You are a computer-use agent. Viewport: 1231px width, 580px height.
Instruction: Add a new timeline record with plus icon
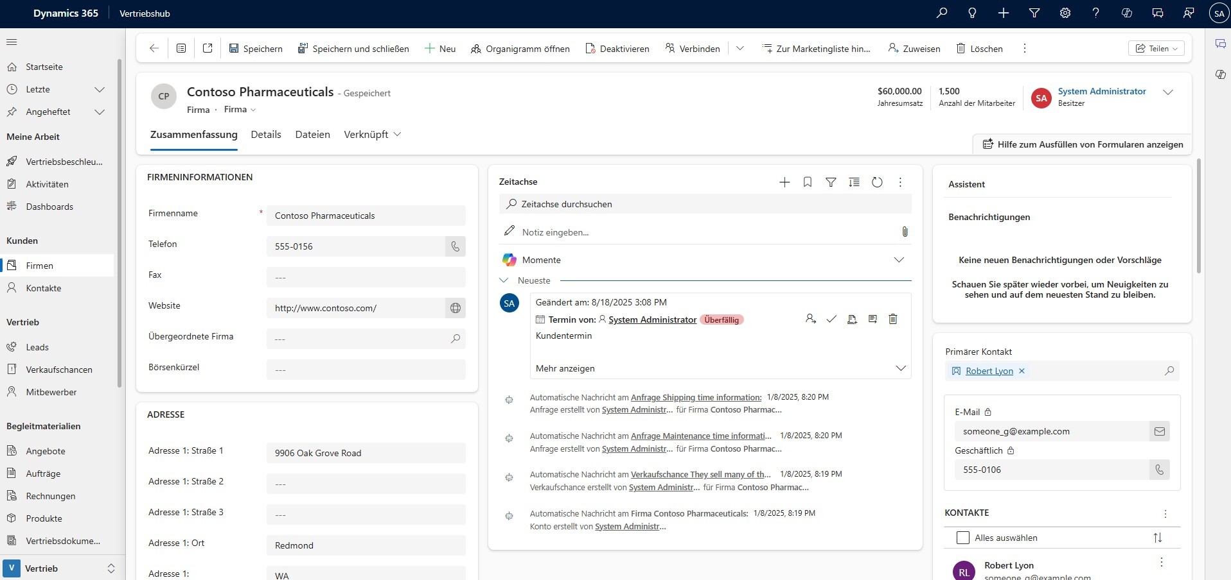click(x=784, y=182)
